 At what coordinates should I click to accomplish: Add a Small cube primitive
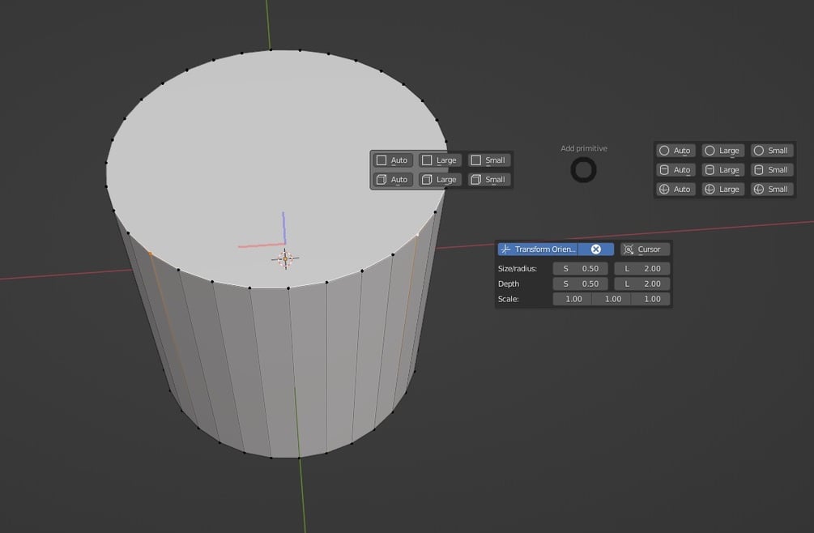click(489, 180)
